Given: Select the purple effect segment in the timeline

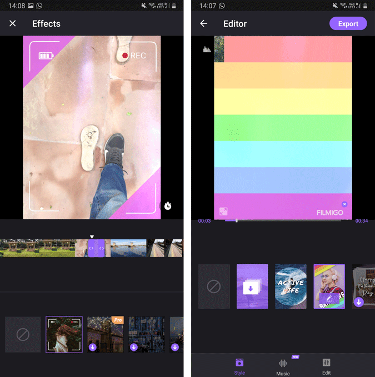Looking at the screenshot, I should pyautogui.click(x=96, y=248).
